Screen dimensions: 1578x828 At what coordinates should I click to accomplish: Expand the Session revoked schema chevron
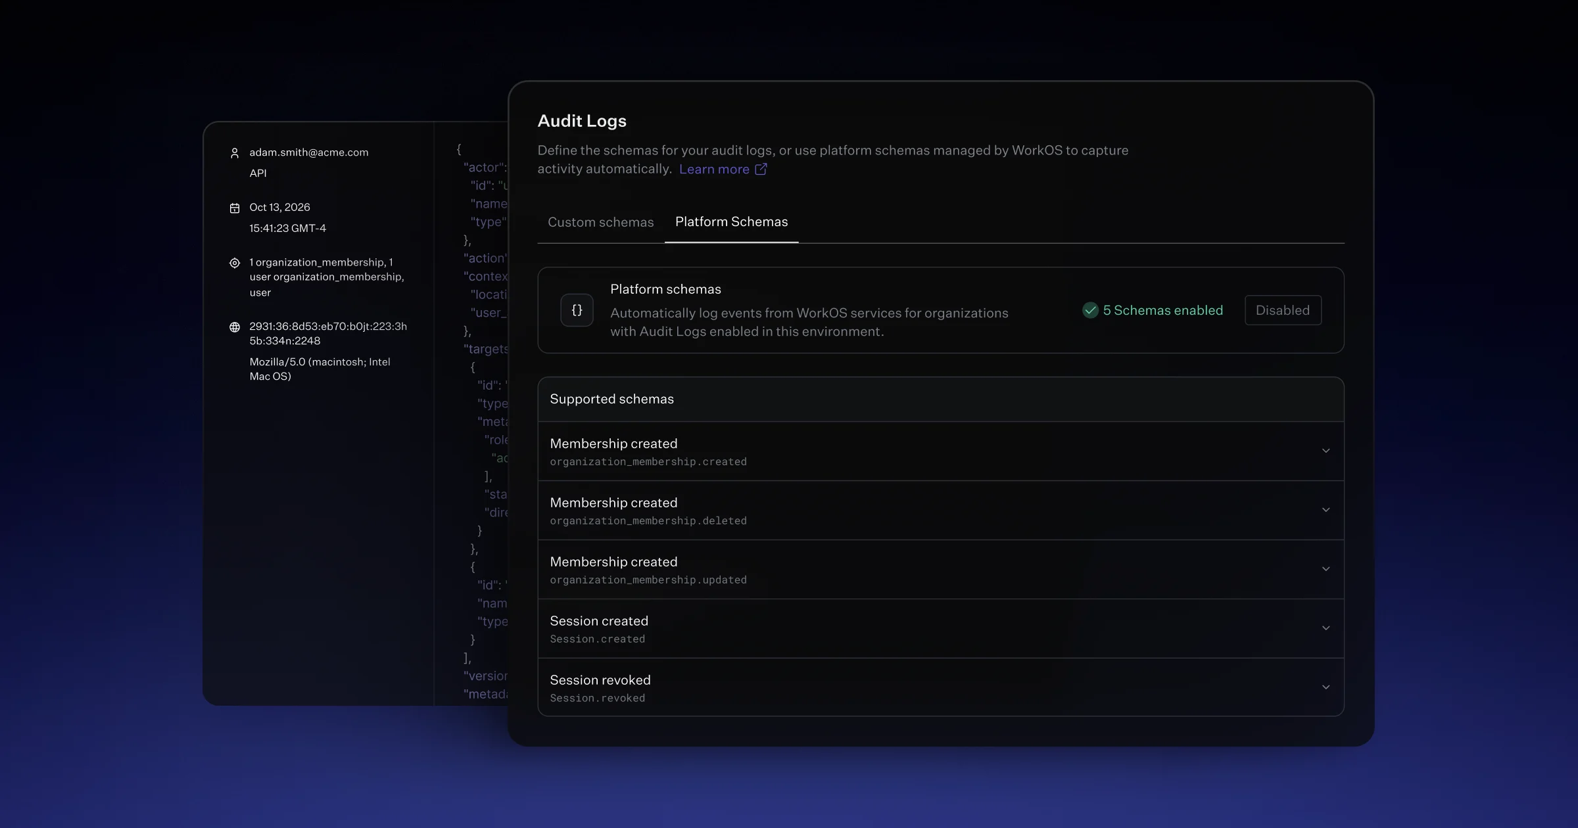1326,687
